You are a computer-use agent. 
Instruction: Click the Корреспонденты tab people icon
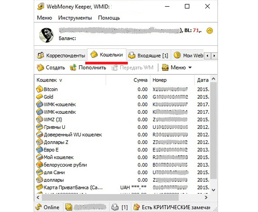pyautogui.click(x=40, y=55)
